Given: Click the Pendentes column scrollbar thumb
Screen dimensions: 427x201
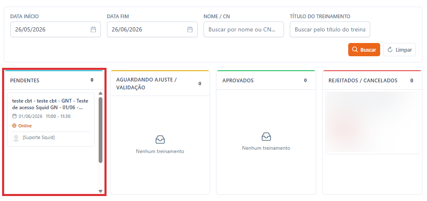Looking at the screenshot, I should pos(100,130).
